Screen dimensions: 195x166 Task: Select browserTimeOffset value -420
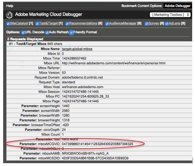pyautogui.click(x=65, y=125)
